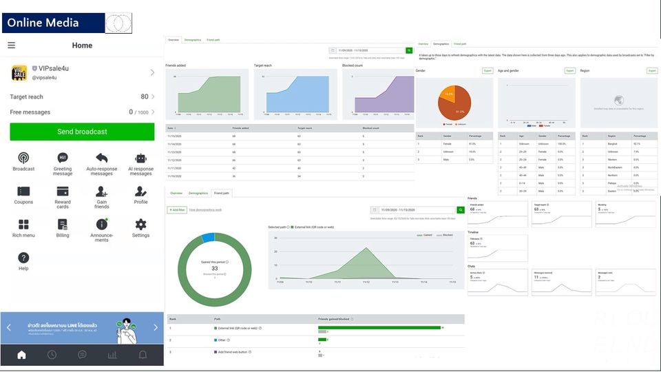Expand the Free messages row arrow
The height and width of the screenshot is (372, 661).
(x=153, y=112)
